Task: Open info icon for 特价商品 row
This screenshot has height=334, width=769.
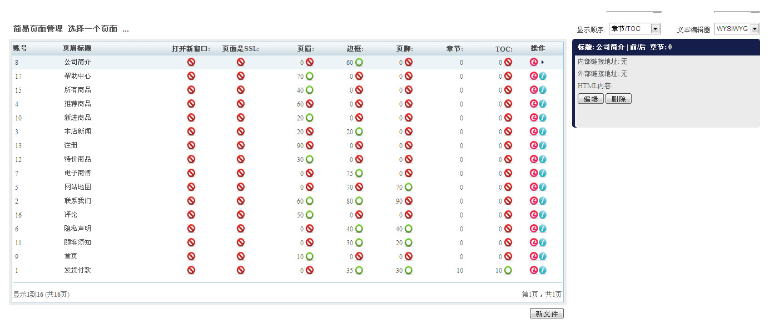Action: (x=543, y=159)
